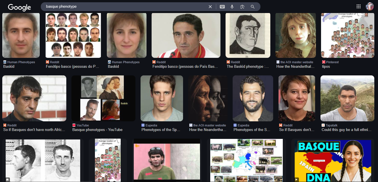Open the male composite face 'Baskid' thumbnail
The height and width of the screenshot is (182, 378).
(x=21, y=35)
